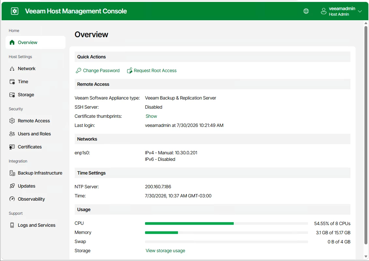The width and height of the screenshot is (369, 261).
Task: Click the icon beside Request Root Access
Action: pos(130,70)
